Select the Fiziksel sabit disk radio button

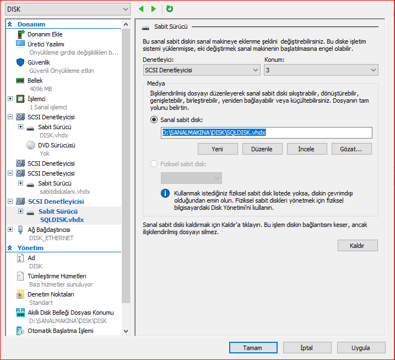154,164
